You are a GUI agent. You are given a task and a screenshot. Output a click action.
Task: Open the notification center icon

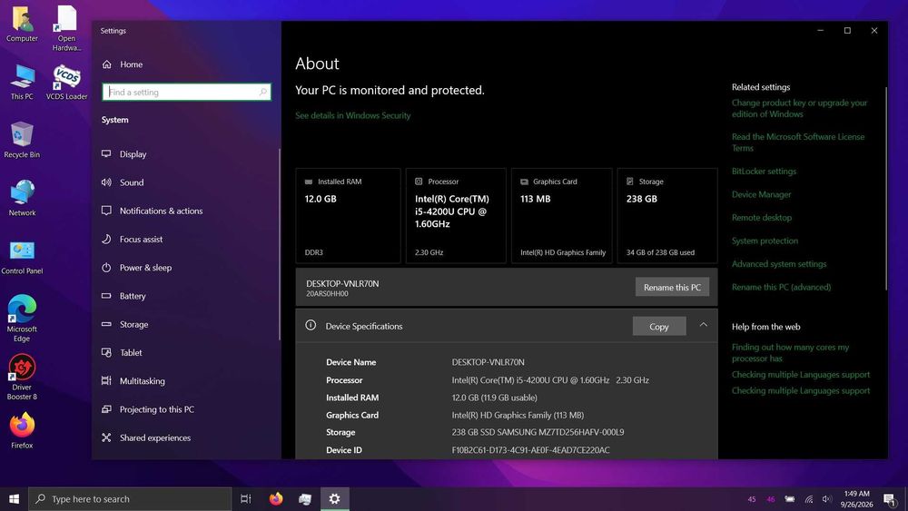(890, 499)
